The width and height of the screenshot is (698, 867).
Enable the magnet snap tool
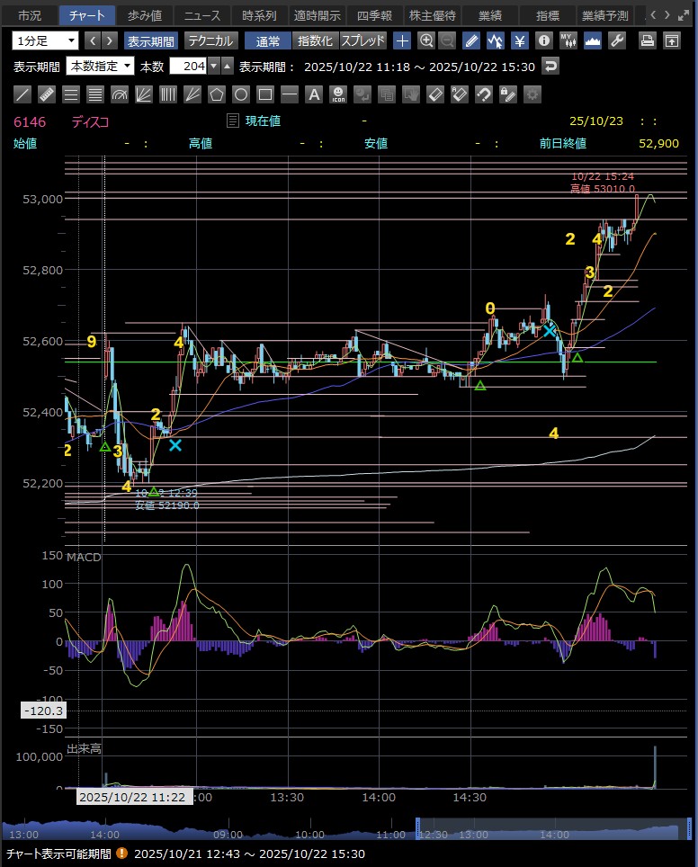pyautogui.click(x=483, y=94)
